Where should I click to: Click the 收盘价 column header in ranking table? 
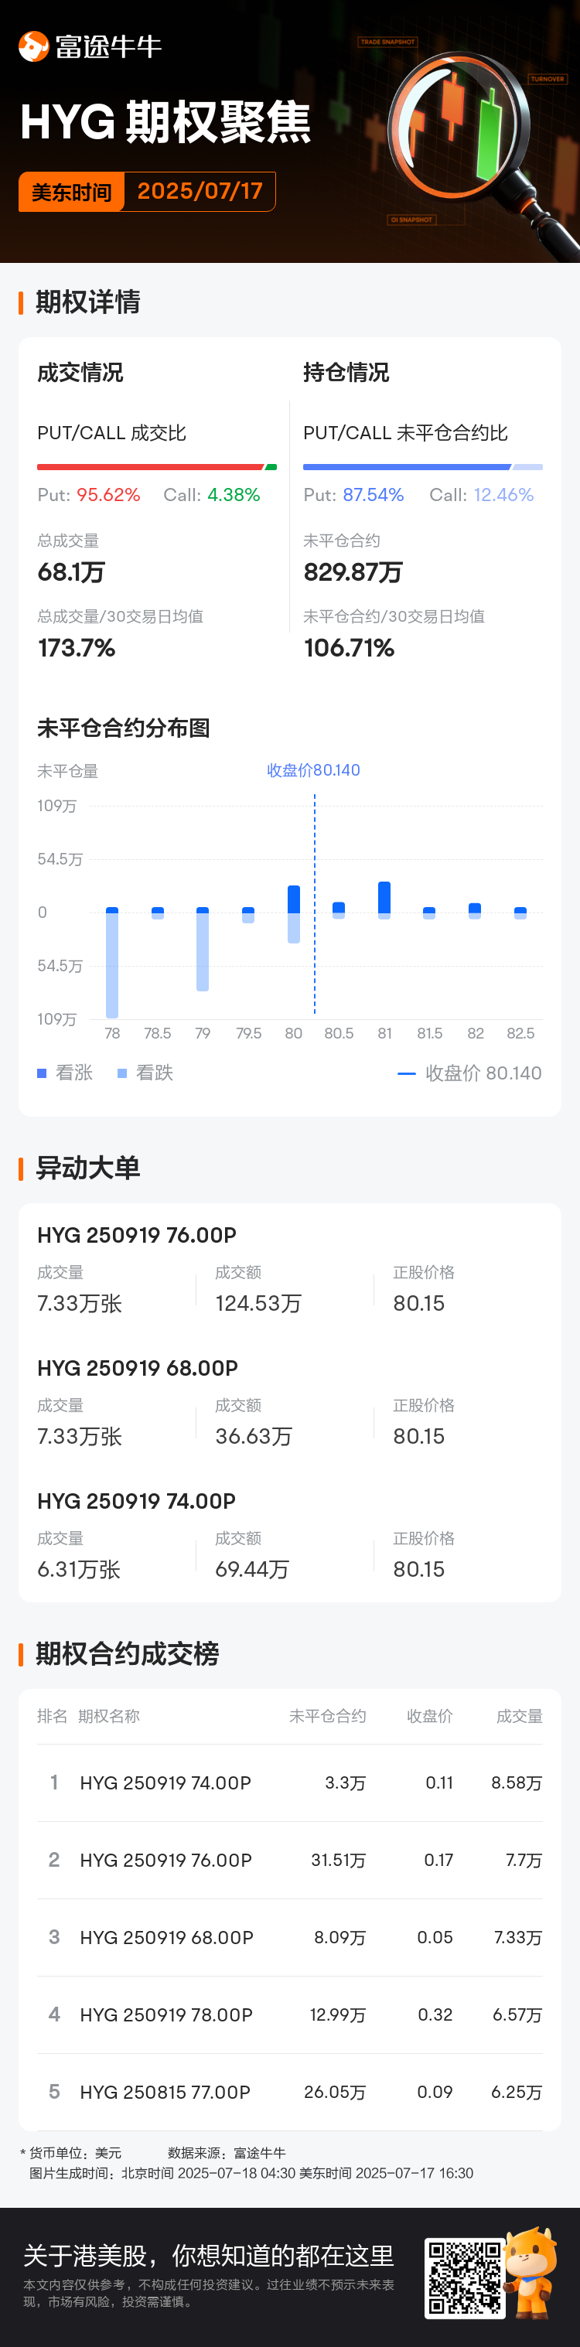[430, 1717]
